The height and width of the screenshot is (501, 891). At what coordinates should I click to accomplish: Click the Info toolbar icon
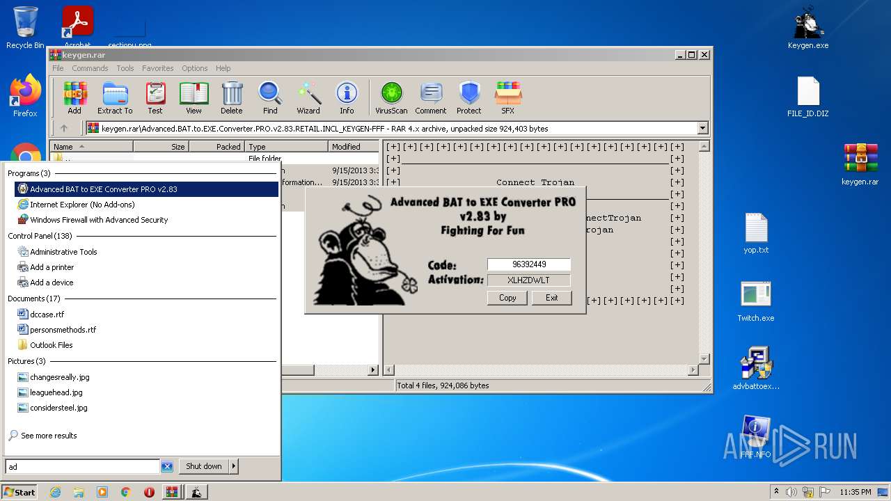click(347, 97)
